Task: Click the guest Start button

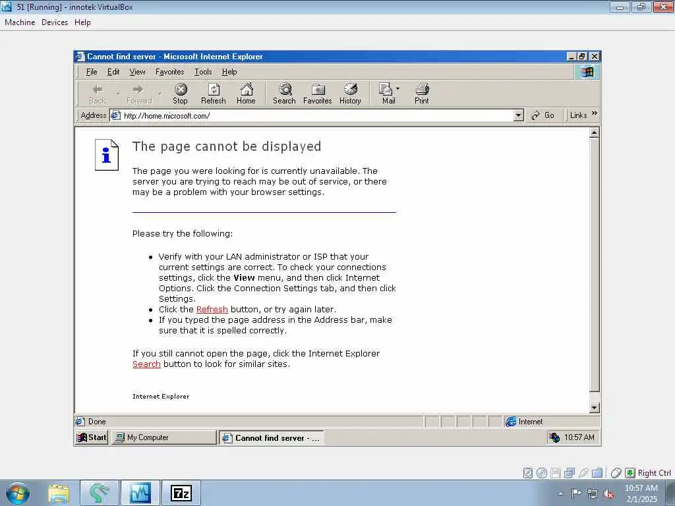Action: pos(91,437)
